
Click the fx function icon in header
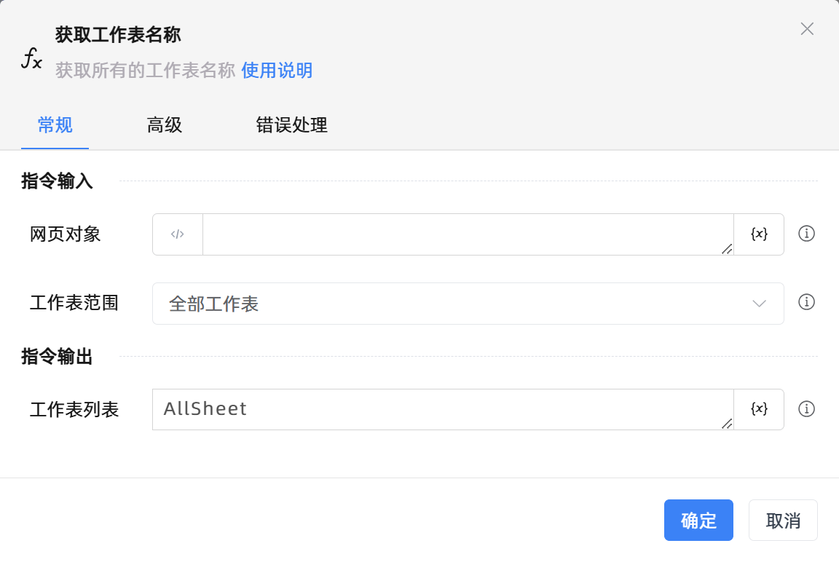(x=31, y=58)
